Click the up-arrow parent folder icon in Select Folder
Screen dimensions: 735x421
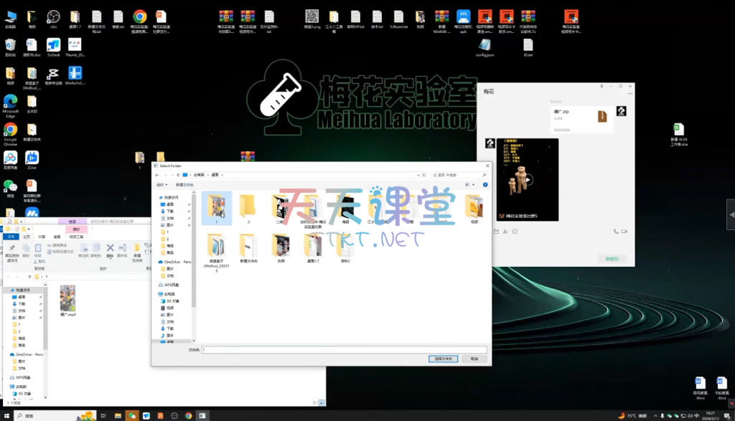pyautogui.click(x=177, y=174)
